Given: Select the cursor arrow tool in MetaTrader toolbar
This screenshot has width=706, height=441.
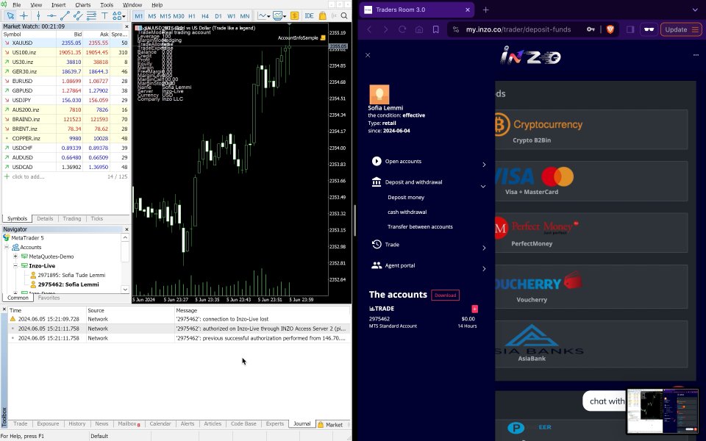Looking at the screenshot, I should (x=10, y=15).
